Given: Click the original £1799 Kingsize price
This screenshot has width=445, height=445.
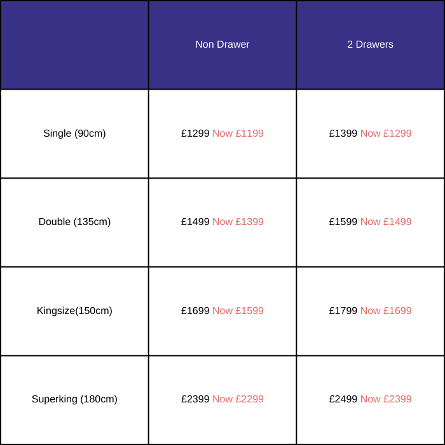Looking at the screenshot, I should (343, 311).
